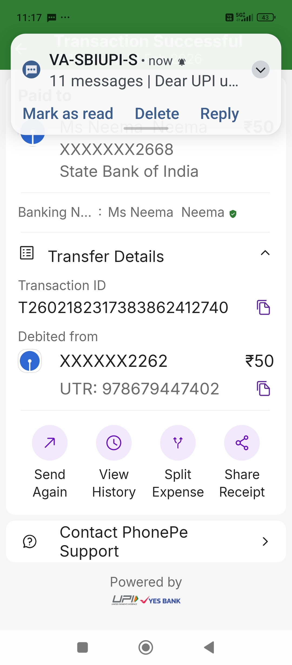This screenshot has width=292, height=665.
Task: Tap the Send Again arrow icon
Action: (x=50, y=443)
